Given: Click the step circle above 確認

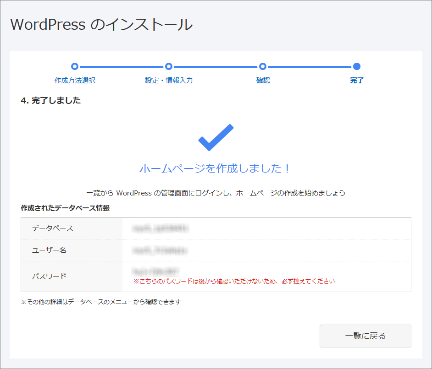Looking at the screenshot, I should [263, 66].
